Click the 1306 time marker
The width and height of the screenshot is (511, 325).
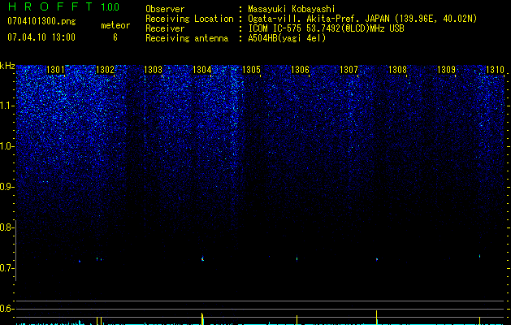point(300,69)
